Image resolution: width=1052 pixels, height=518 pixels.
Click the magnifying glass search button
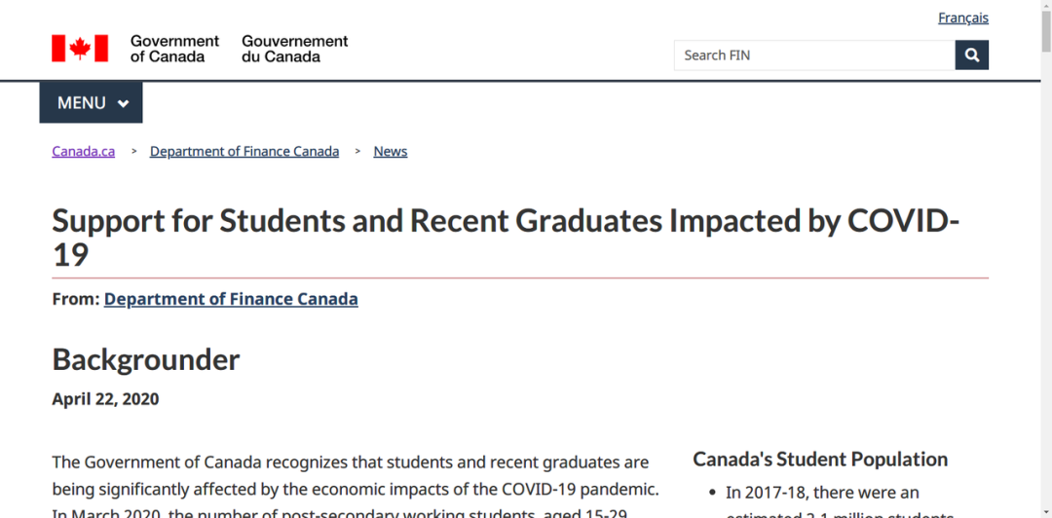[971, 55]
